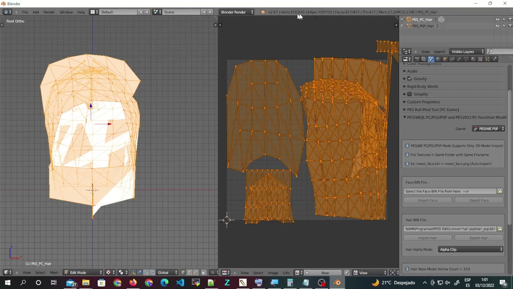Open the Object Data mesh tab

(466, 59)
